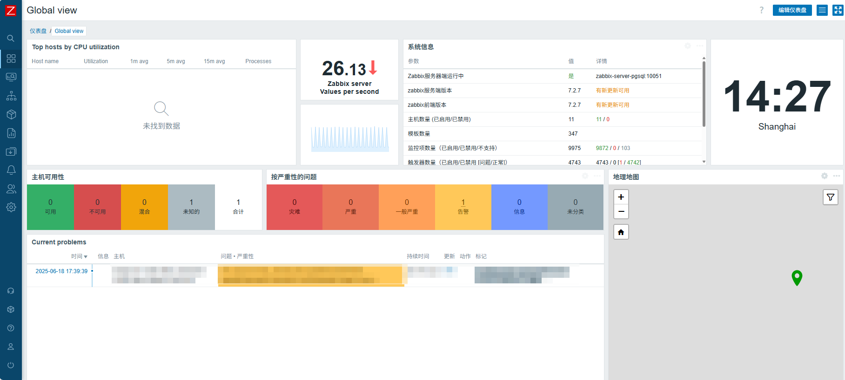This screenshot has height=380, width=845.
Task: Open the geomap severity filter
Action: 831,197
